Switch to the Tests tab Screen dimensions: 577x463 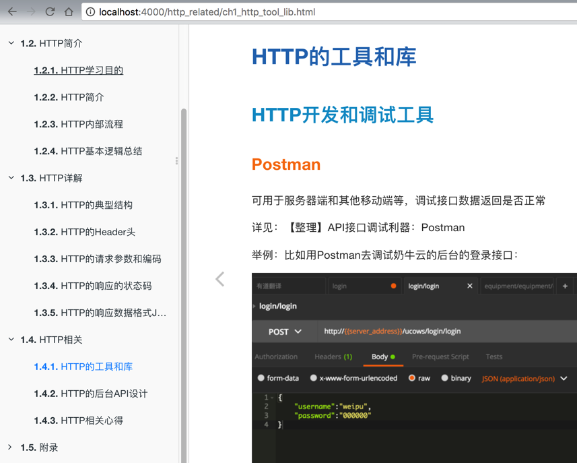pyautogui.click(x=494, y=357)
